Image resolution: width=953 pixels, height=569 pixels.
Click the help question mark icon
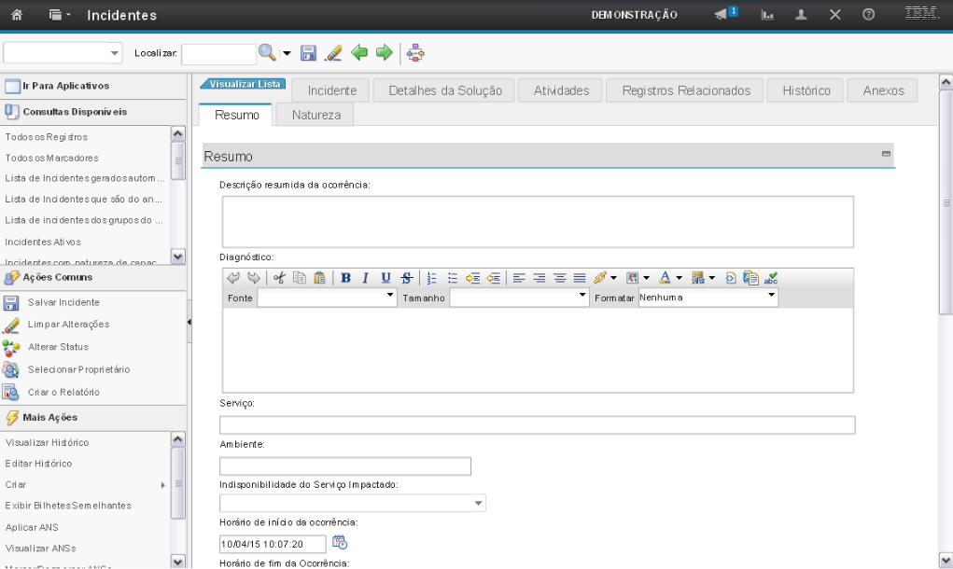[868, 15]
